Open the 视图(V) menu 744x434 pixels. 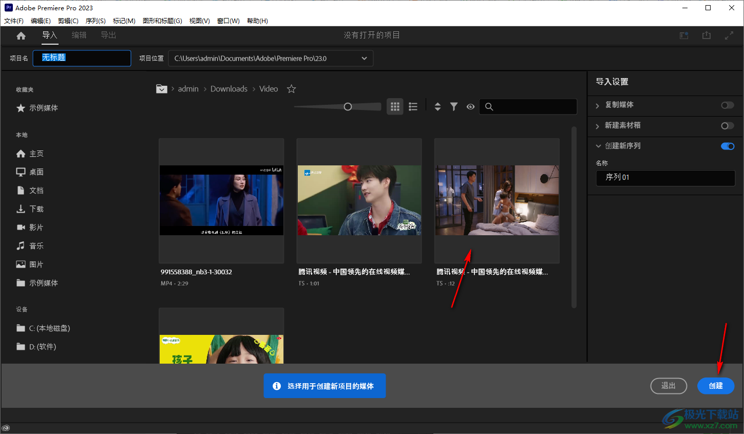tap(200, 21)
